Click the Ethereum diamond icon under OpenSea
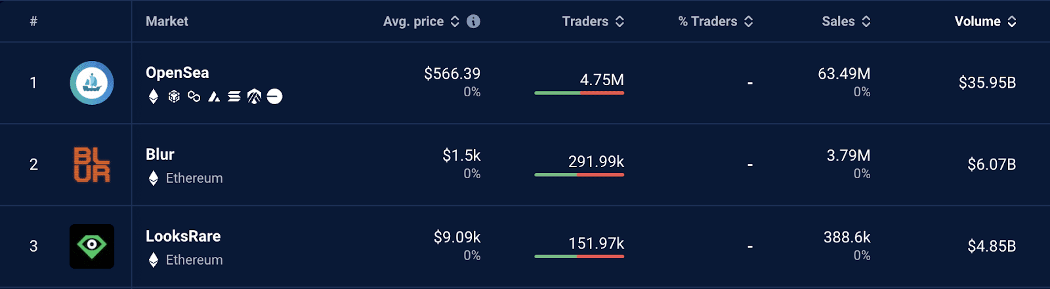 pos(154,97)
